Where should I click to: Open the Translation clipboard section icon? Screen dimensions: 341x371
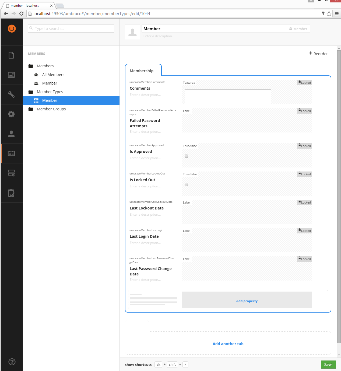click(x=11, y=193)
